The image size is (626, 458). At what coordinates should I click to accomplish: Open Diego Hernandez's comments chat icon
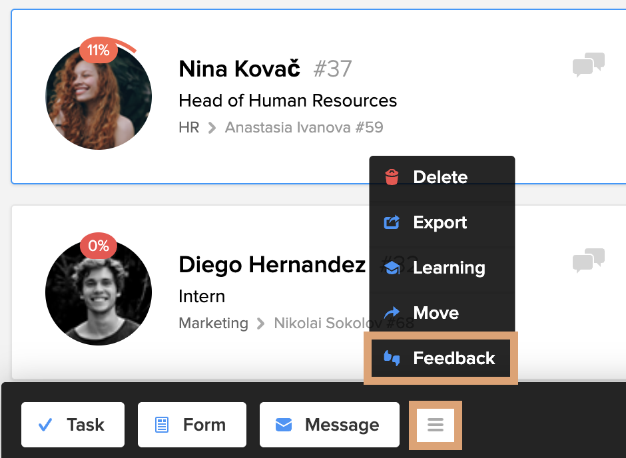coord(588,261)
